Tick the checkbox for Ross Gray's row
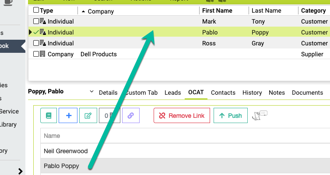 click(36, 43)
